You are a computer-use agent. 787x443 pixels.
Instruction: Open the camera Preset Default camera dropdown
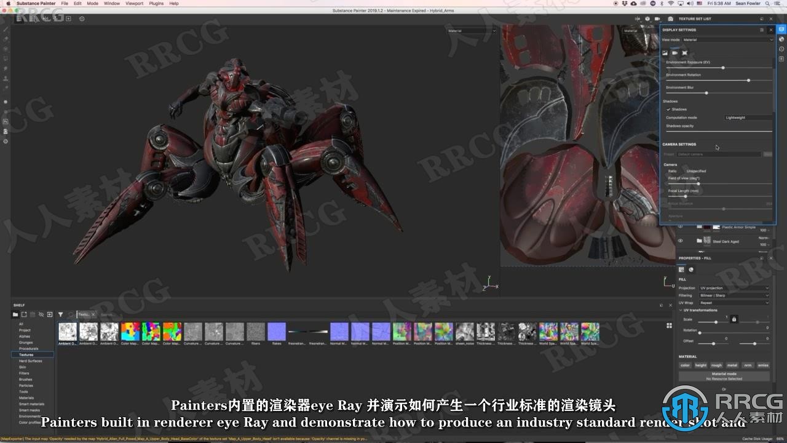tap(719, 154)
